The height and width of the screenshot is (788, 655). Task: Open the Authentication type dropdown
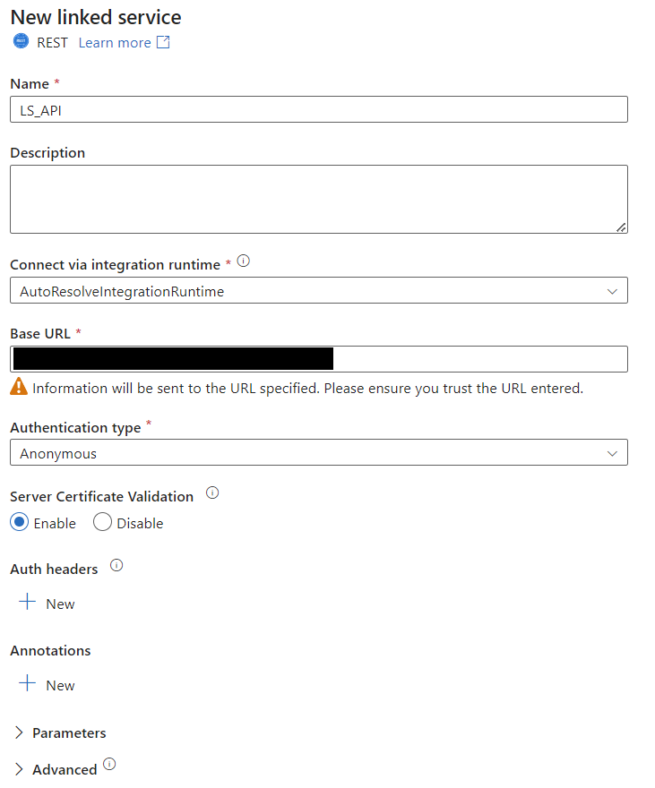(x=319, y=452)
